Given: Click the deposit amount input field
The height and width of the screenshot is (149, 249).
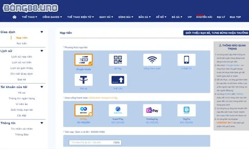Looking at the screenshot, I should (95, 143).
